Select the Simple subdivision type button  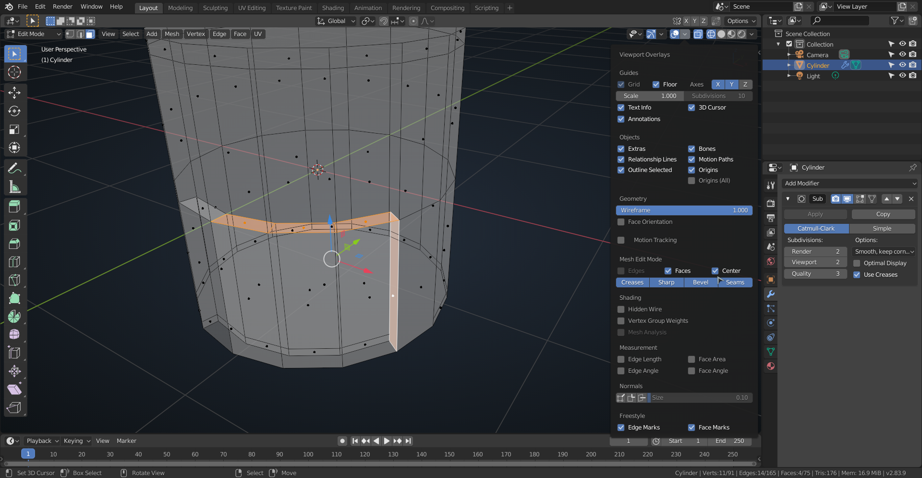(882, 229)
